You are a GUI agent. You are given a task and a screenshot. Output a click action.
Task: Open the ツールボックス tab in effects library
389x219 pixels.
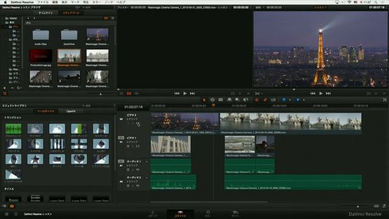tap(46, 111)
